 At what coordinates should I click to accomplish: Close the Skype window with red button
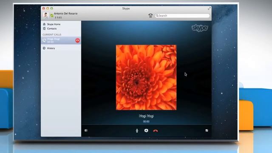pyautogui.click(x=44, y=8)
